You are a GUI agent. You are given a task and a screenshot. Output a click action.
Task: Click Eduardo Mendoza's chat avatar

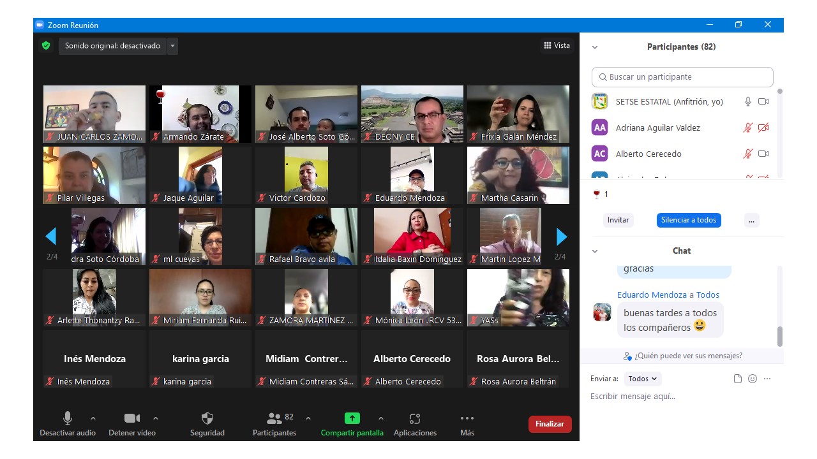pos(602,312)
